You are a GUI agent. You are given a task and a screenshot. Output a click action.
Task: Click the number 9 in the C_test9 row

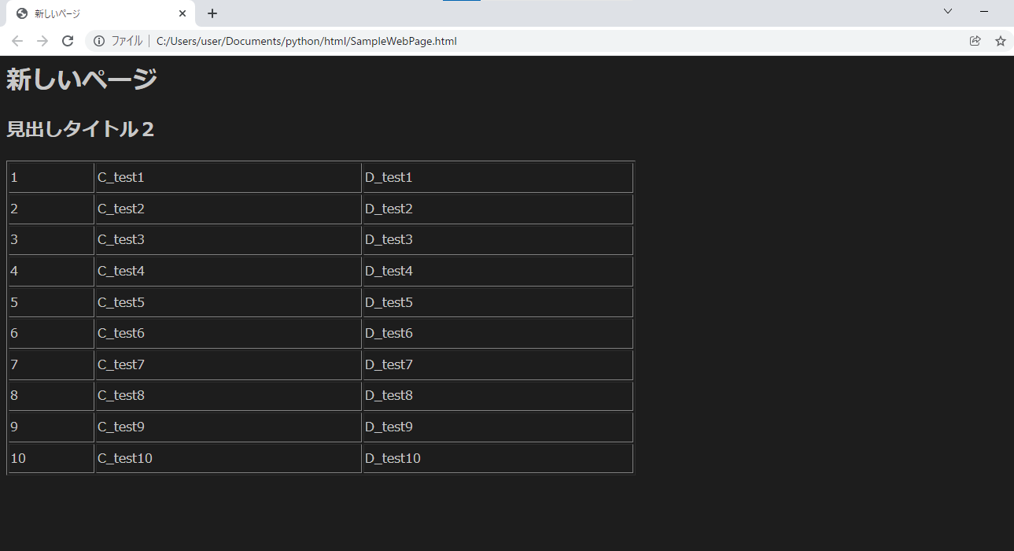14,427
